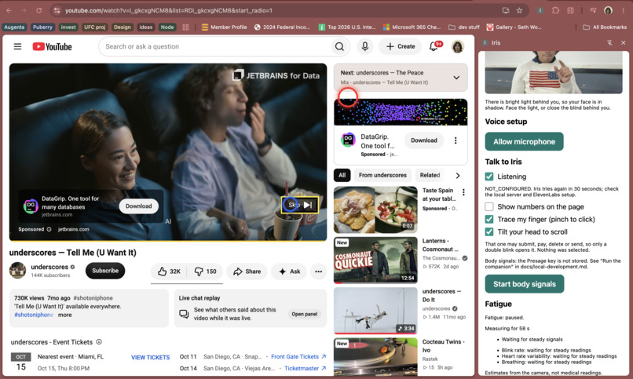This screenshot has width=633, height=379.
Task: Click site info icon in address bar
Action: pyautogui.click(x=57, y=10)
